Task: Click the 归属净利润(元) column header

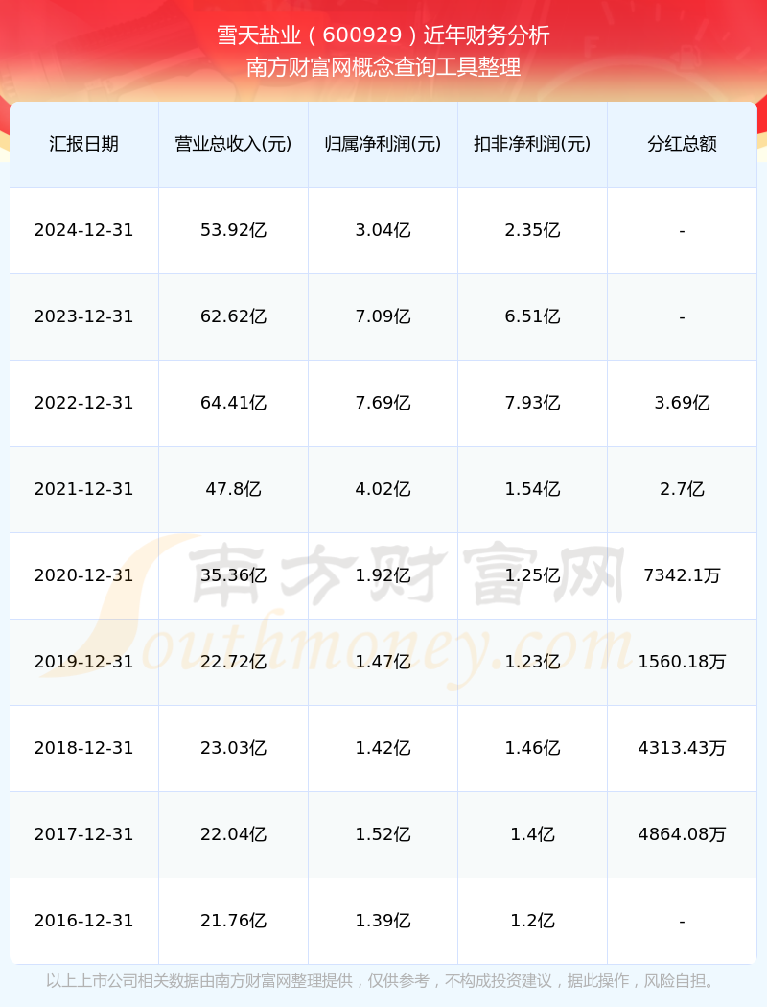Action: click(383, 144)
